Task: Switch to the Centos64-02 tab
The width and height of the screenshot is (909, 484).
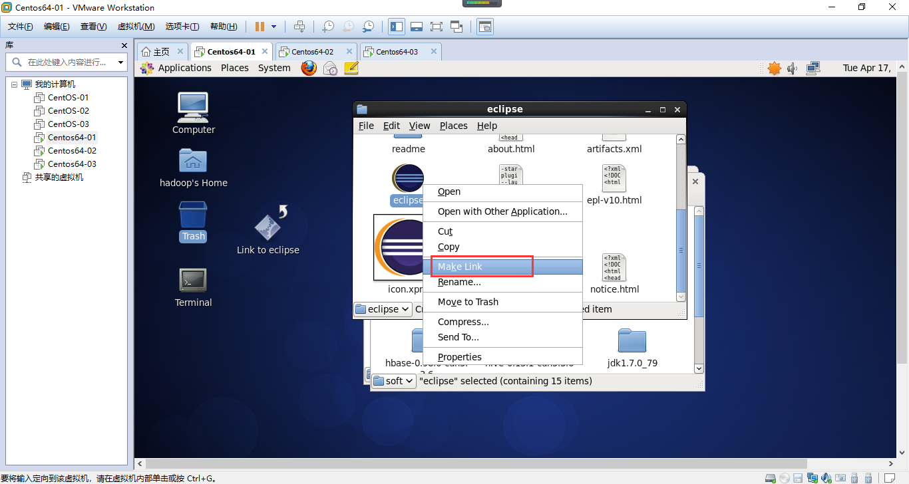Action: tap(316, 52)
